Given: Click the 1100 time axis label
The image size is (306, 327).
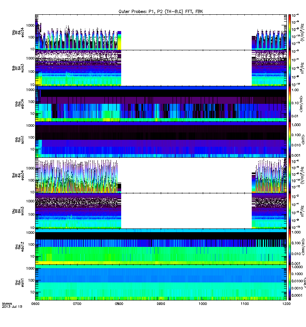Looking at the screenshot, I should pyautogui.click(x=244, y=304).
